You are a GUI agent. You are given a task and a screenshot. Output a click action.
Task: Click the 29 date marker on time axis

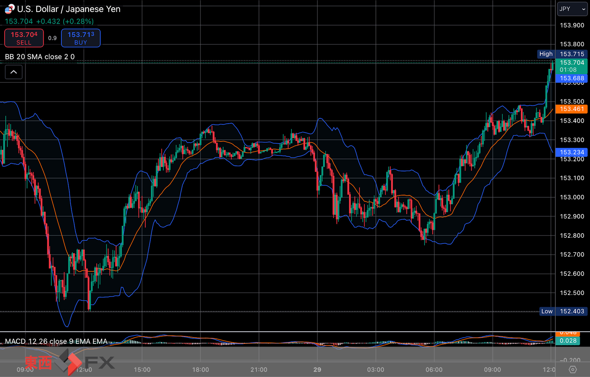pos(317,369)
